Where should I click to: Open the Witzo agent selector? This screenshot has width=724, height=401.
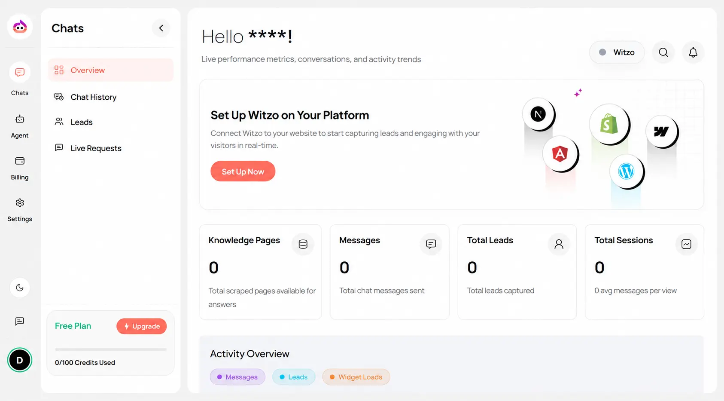point(617,52)
